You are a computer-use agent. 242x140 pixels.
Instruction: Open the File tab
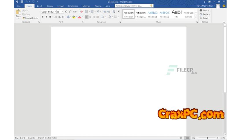coord(19,6)
